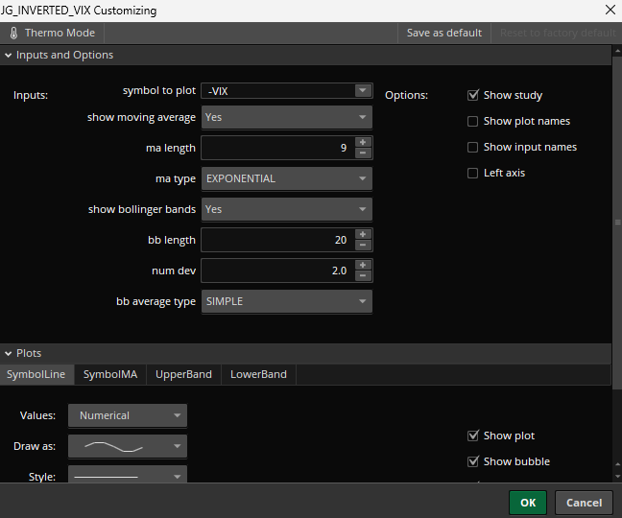Decrease ma length with minus stepper
This screenshot has height=518, width=622.
pos(363,153)
